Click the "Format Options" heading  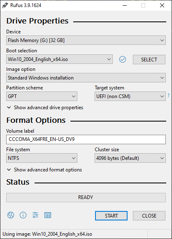[x=36, y=120]
